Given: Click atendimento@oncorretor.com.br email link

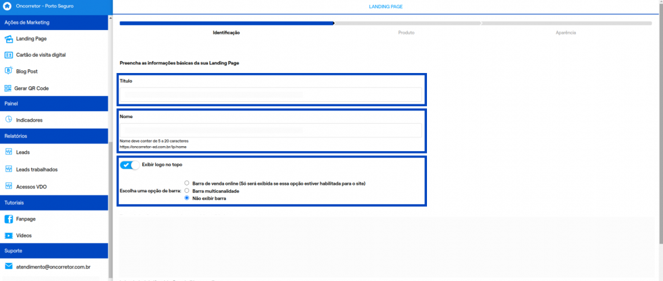Looking at the screenshot, I should [53, 267].
